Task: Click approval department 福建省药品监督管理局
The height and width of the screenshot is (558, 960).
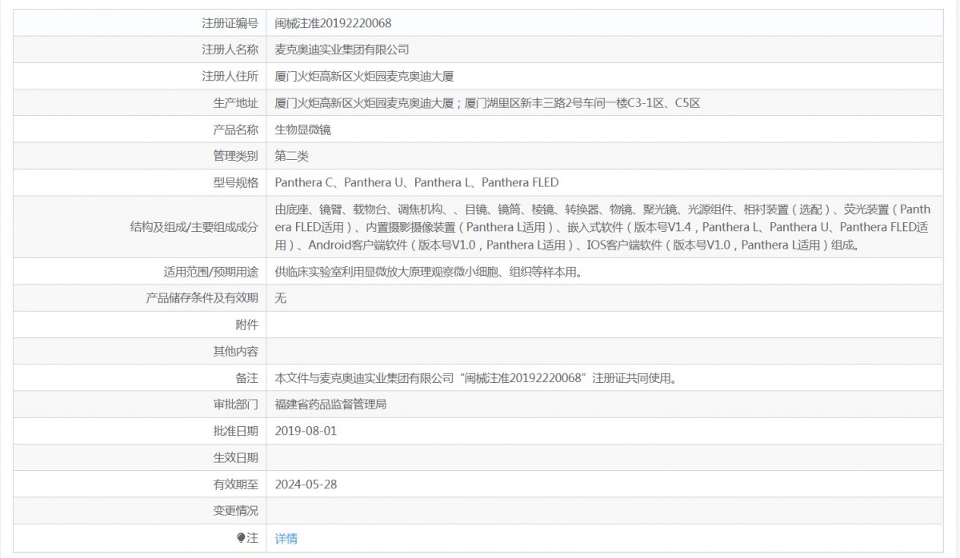Action: [x=331, y=405]
